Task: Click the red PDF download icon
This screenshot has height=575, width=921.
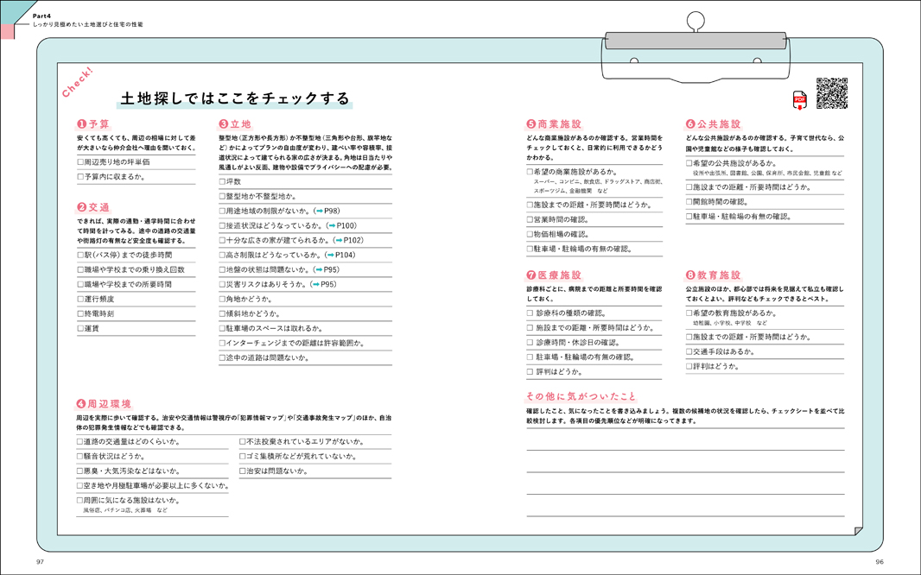Action: pos(799,99)
